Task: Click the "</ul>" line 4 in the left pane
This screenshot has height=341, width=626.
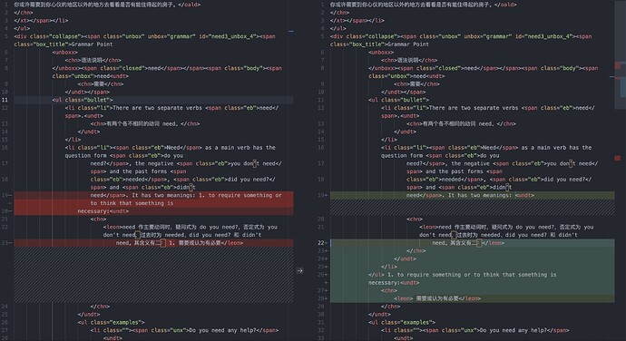Action: [x=22, y=28]
